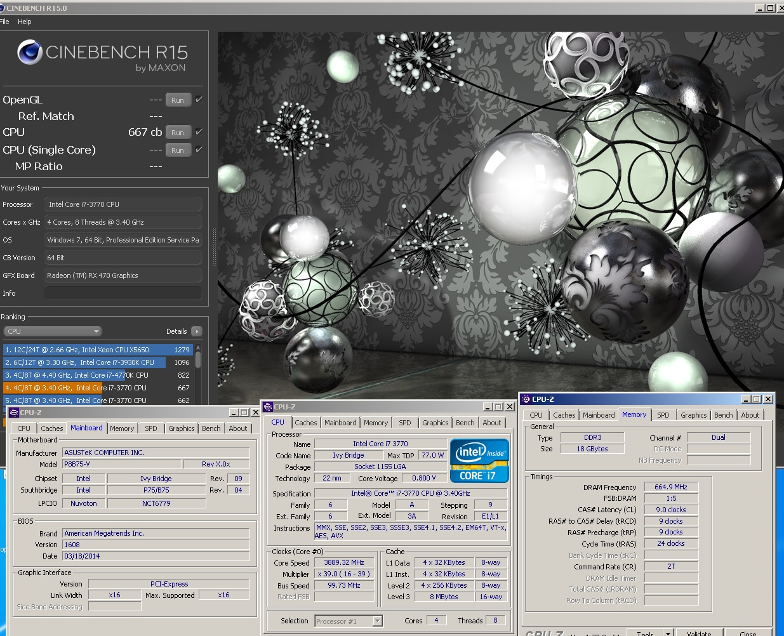
Task: Open the Ranking CPU dropdown
Action: pos(53,331)
